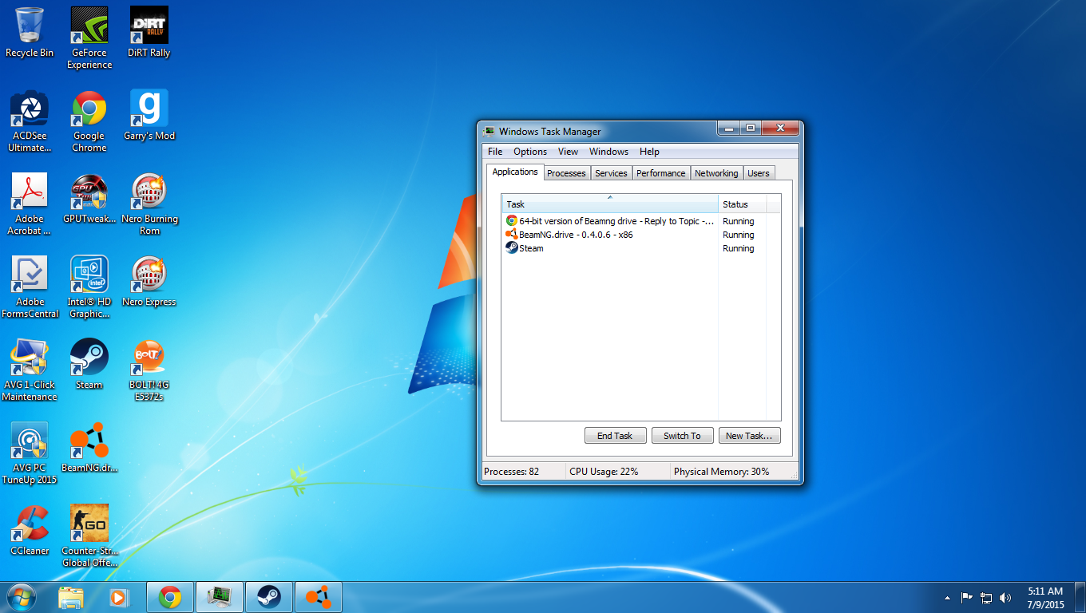The height and width of the screenshot is (613, 1086).
Task: Click the New Task... button
Action: [x=749, y=436]
